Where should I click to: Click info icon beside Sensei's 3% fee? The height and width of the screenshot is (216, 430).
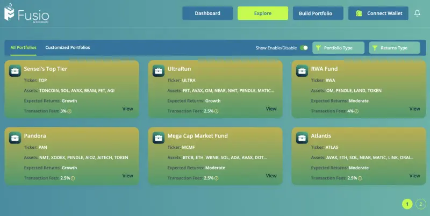[x=70, y=111]
